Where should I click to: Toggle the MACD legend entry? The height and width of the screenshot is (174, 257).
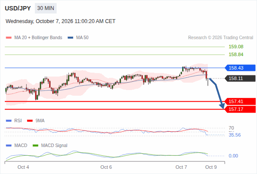[x=17, y=145]
